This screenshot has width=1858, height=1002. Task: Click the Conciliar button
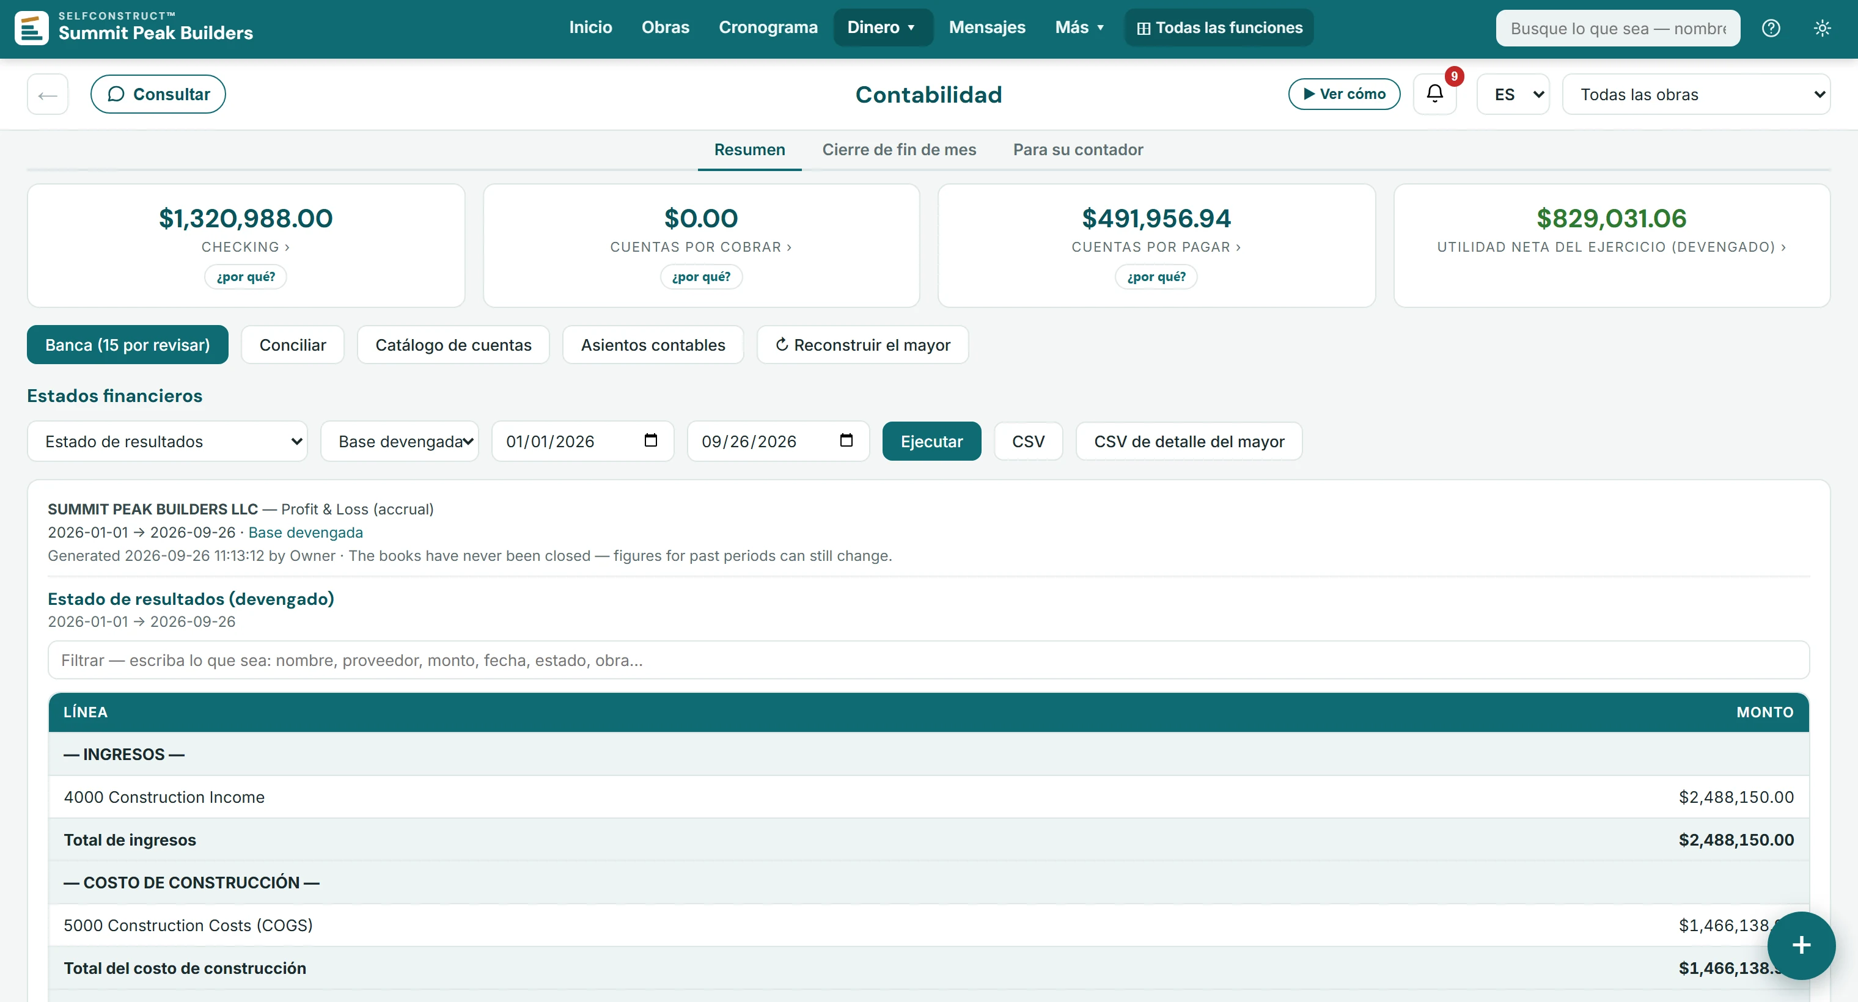point(293,345)
